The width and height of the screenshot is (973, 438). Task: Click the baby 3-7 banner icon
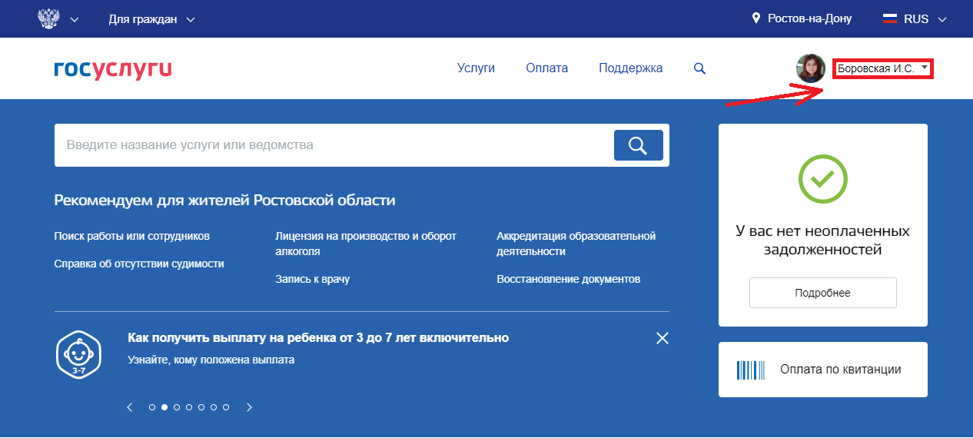coord(79,353)
